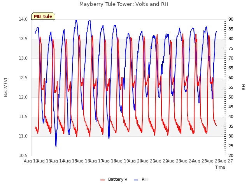Click the 13.5 tick on the left axis
Image resolution: width=249 pixels, height=187 pixels.
tap(23, 39)
